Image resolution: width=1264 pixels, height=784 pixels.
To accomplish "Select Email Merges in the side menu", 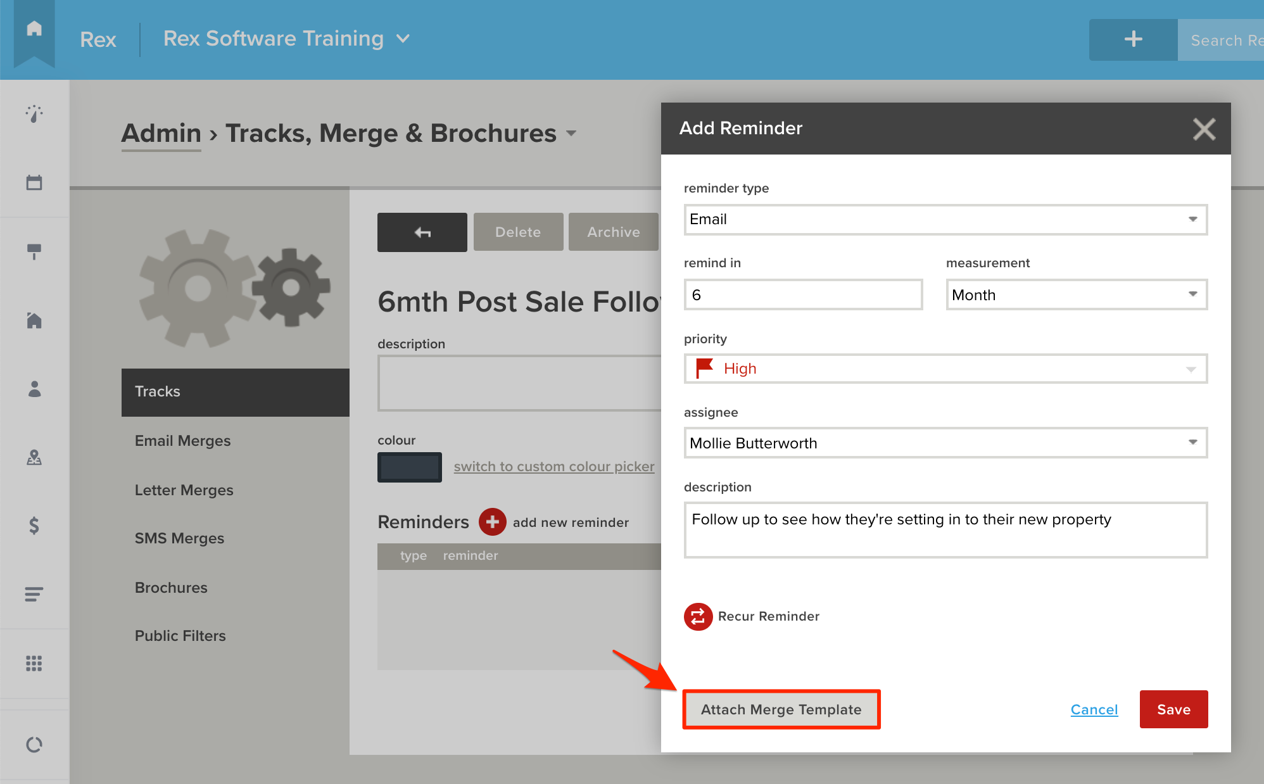I will [182, 441].
